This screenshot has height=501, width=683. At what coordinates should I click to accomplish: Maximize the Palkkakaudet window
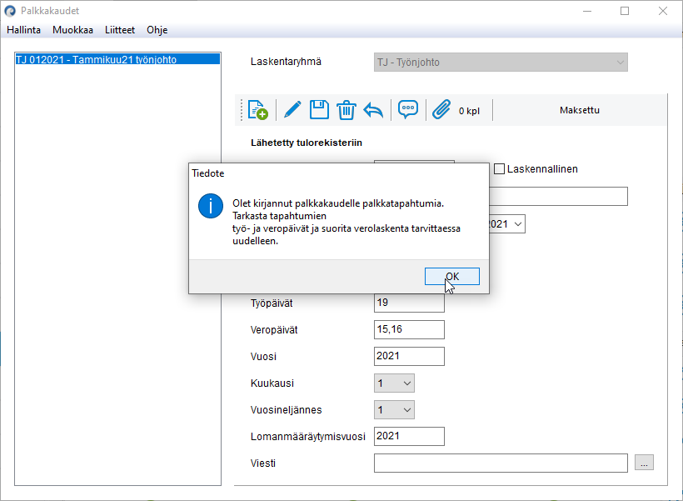625,11
